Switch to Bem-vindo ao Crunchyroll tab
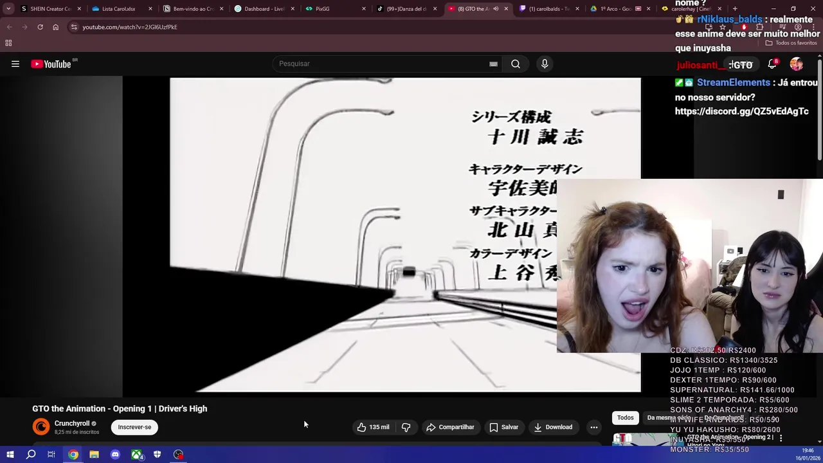 pyautogui.click(x=187, y=9)
